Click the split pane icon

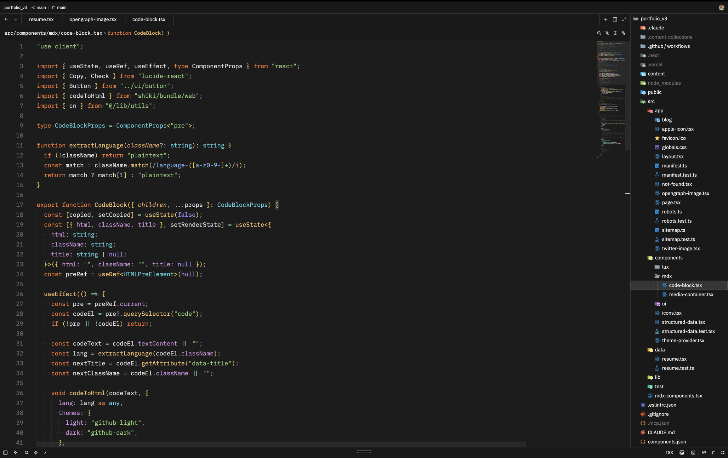click(x=615, y=19)
